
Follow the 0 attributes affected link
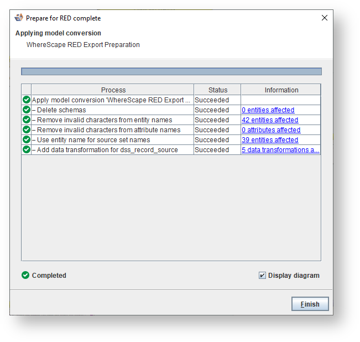tap(271, 130)
